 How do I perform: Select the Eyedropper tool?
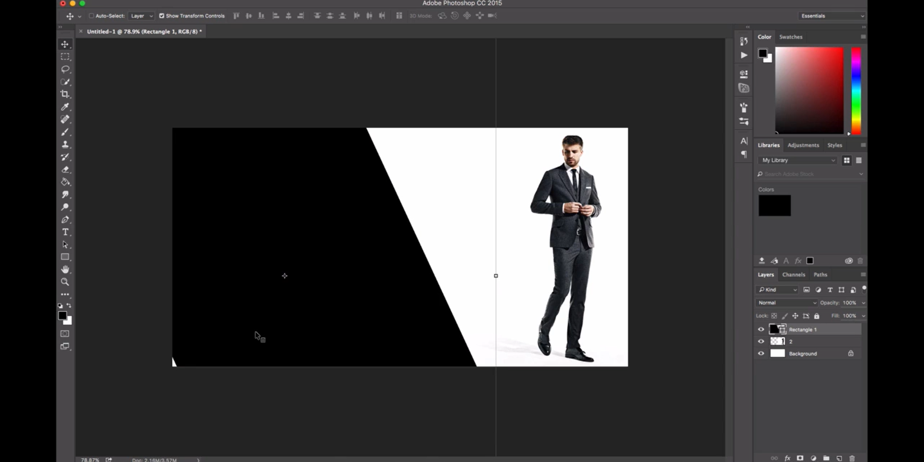(65, 107)
